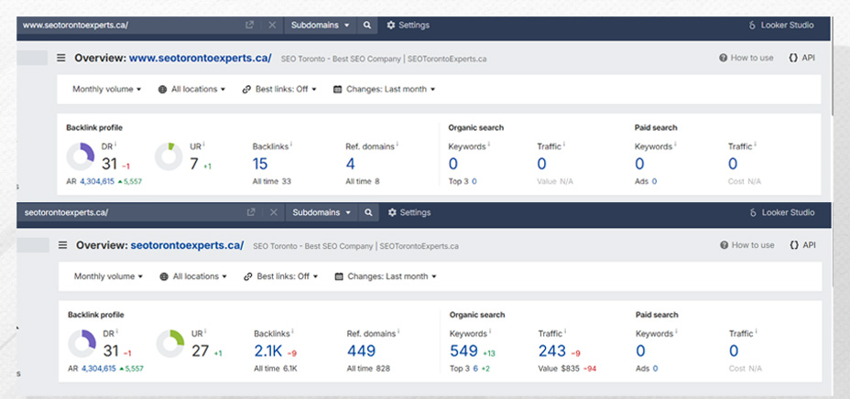Click the Ref. domains value 4
Image resolution: width=850 pixels, height=399 pixels.
[350, 164]
